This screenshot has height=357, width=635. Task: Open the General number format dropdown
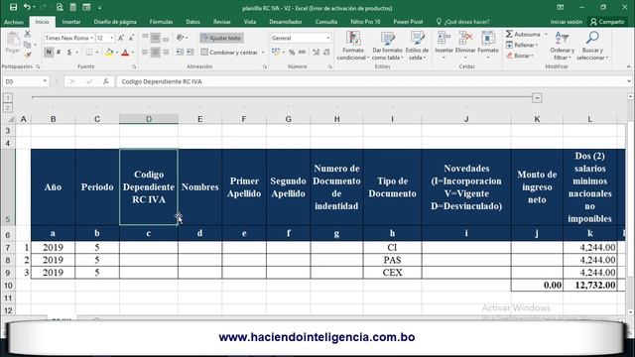pyautogui.click(x=328, y=38)
